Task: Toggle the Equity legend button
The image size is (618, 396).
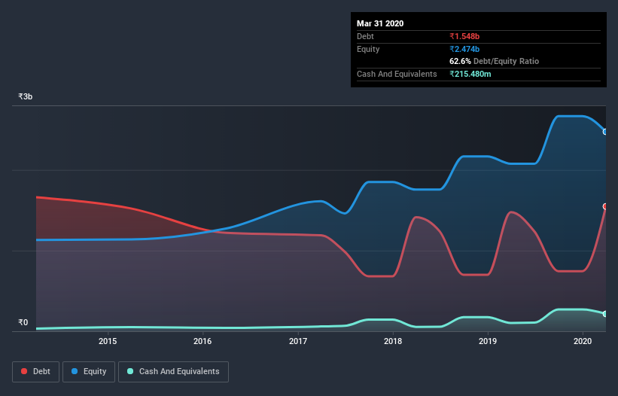Action: (x=89, y=372)
